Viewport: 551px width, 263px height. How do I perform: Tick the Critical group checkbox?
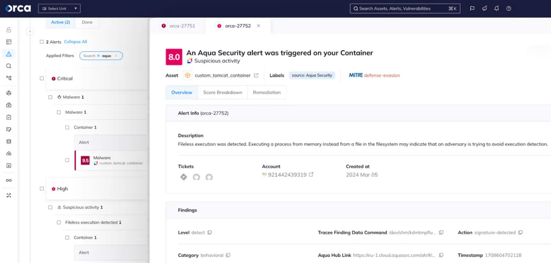[x=42, y=79]
